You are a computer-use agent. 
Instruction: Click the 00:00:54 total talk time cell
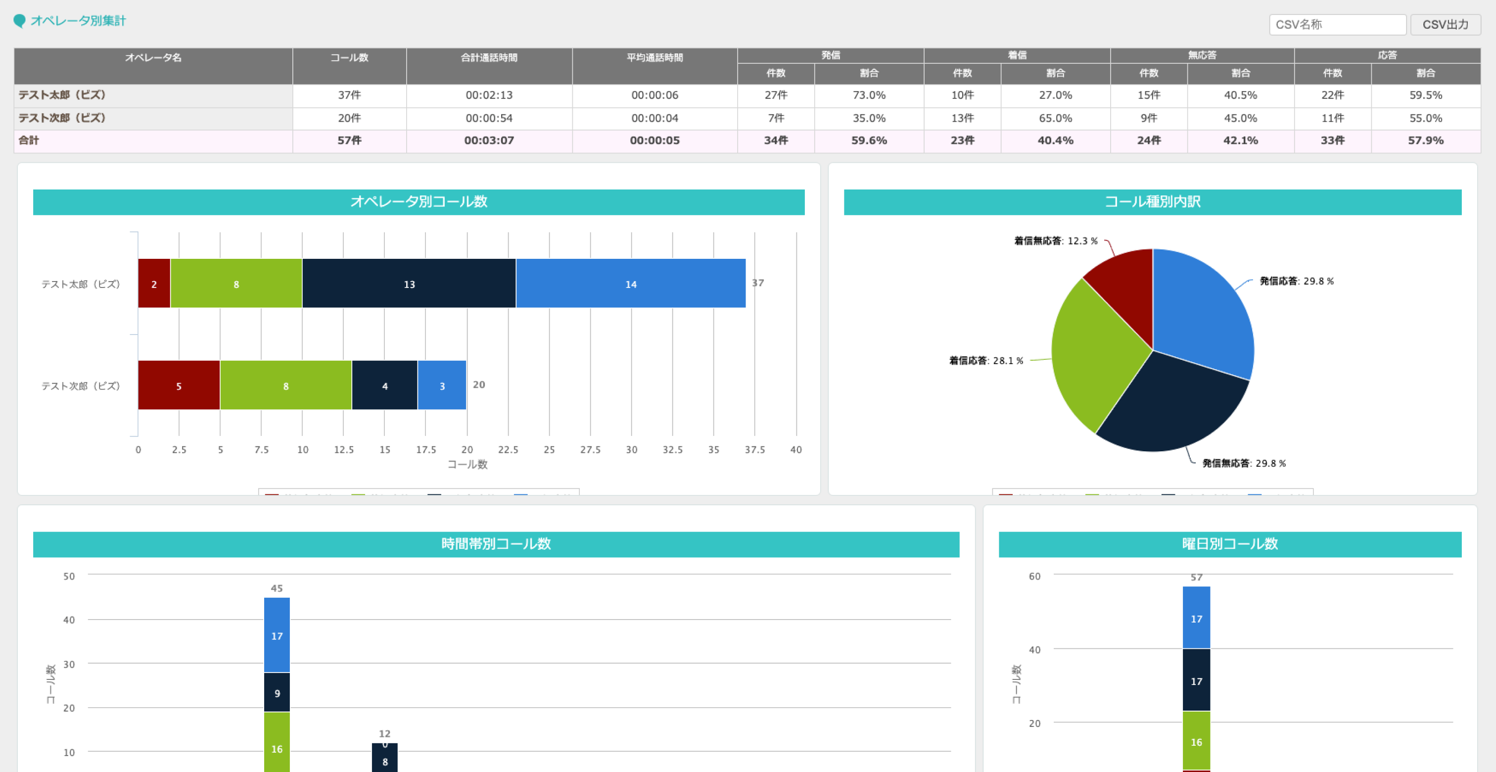[x=489, y=118]
